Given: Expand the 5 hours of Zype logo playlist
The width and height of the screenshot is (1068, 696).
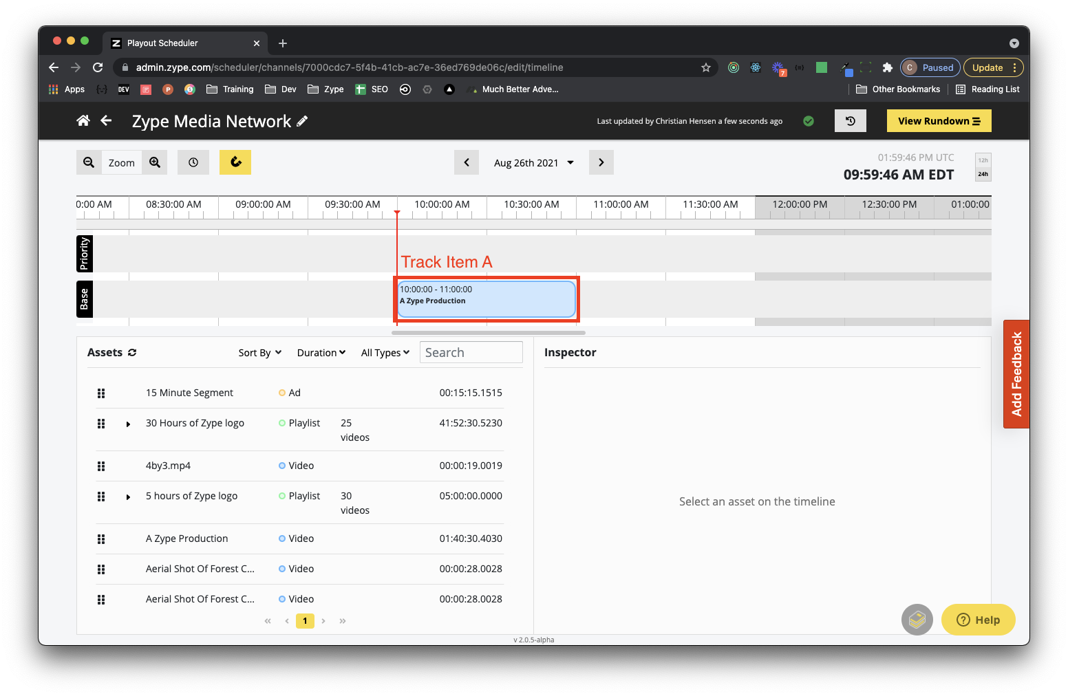Looking at the screenshot, I should [128, 497].
